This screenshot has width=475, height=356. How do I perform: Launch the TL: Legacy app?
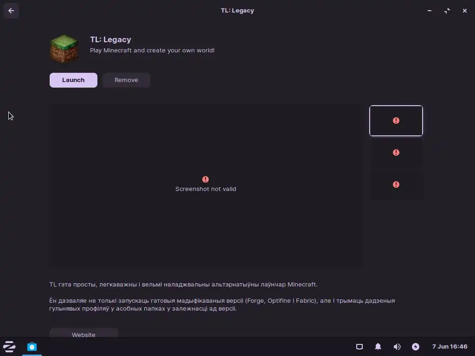click(73, 80)
